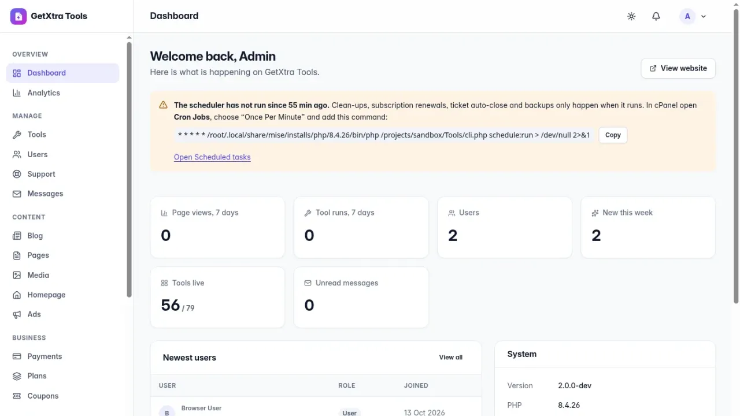Go to the Analytics page

(62, 93)
